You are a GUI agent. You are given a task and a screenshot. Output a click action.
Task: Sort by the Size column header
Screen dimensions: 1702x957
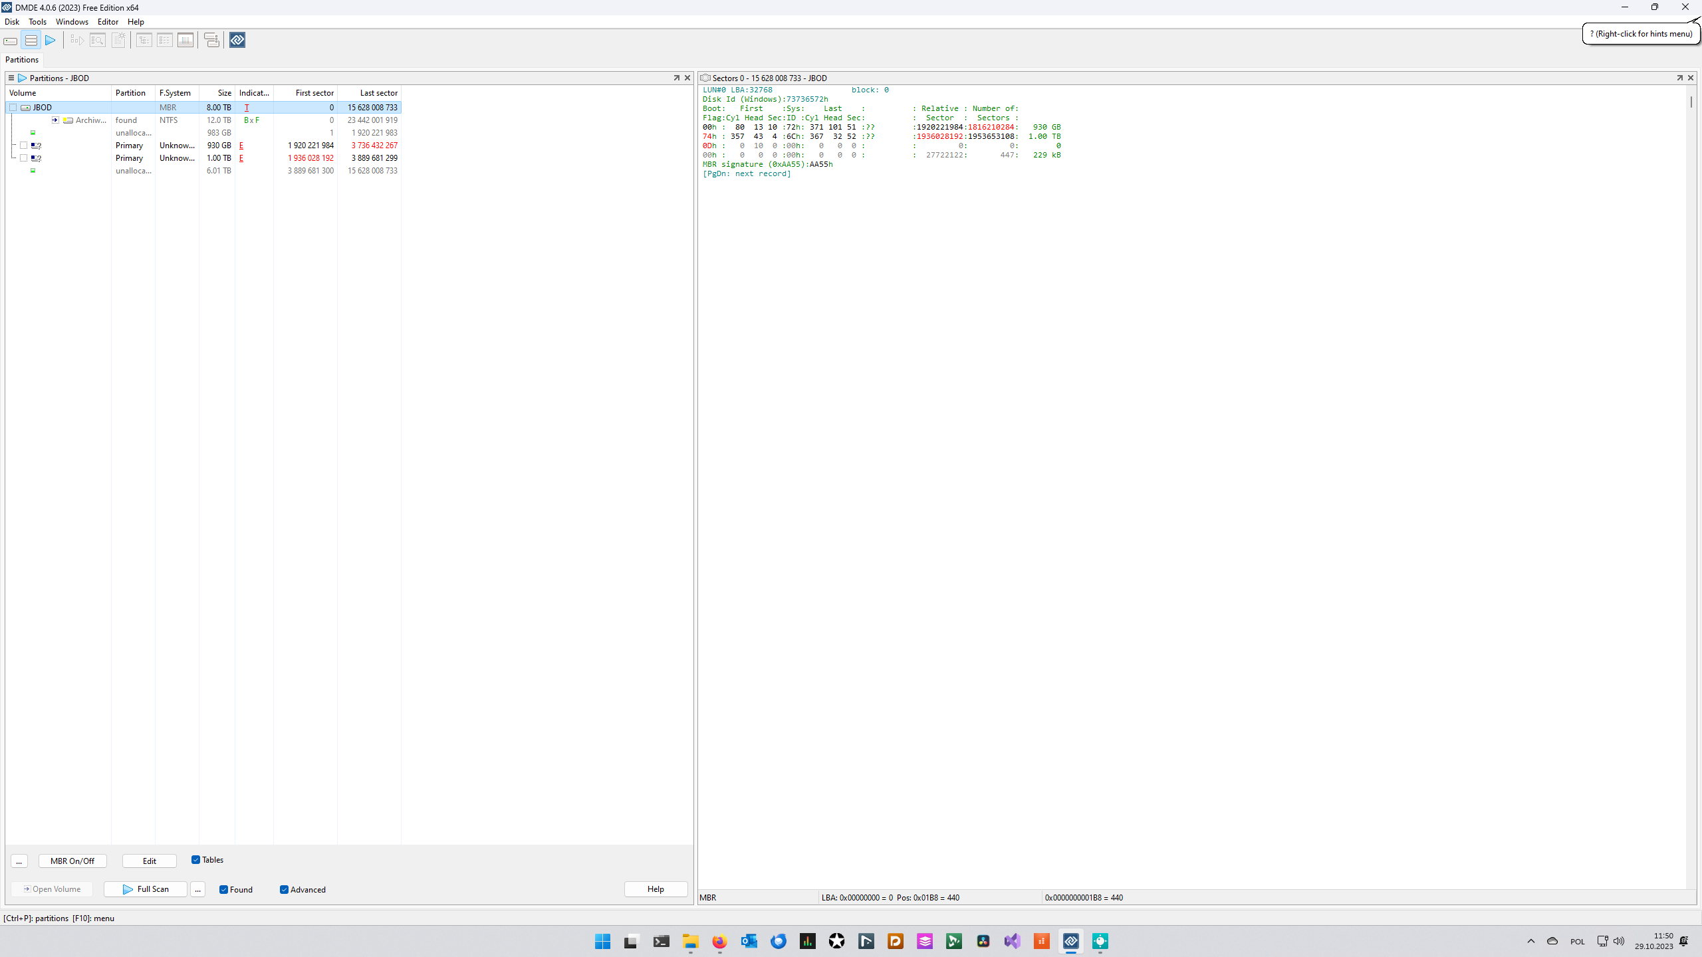click(x=217, y=93)
